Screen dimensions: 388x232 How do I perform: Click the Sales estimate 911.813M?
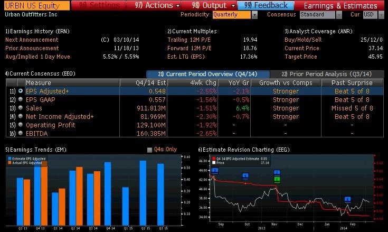pyautogui.click(x=151, y=108)
